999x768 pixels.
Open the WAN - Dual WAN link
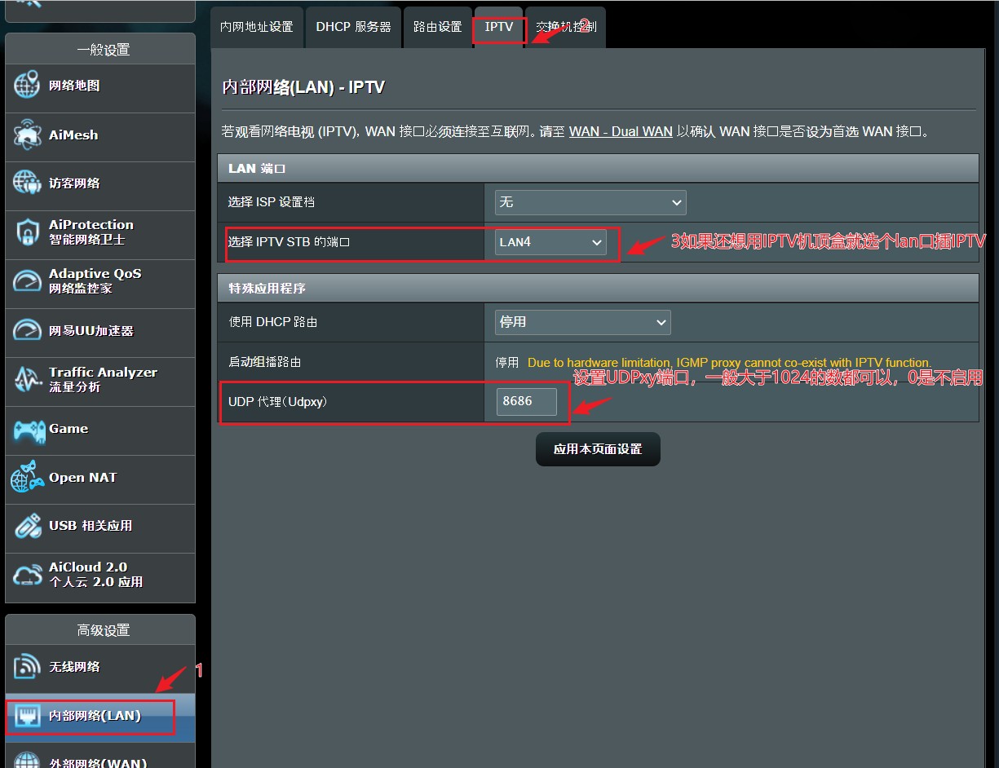[620, 131]
